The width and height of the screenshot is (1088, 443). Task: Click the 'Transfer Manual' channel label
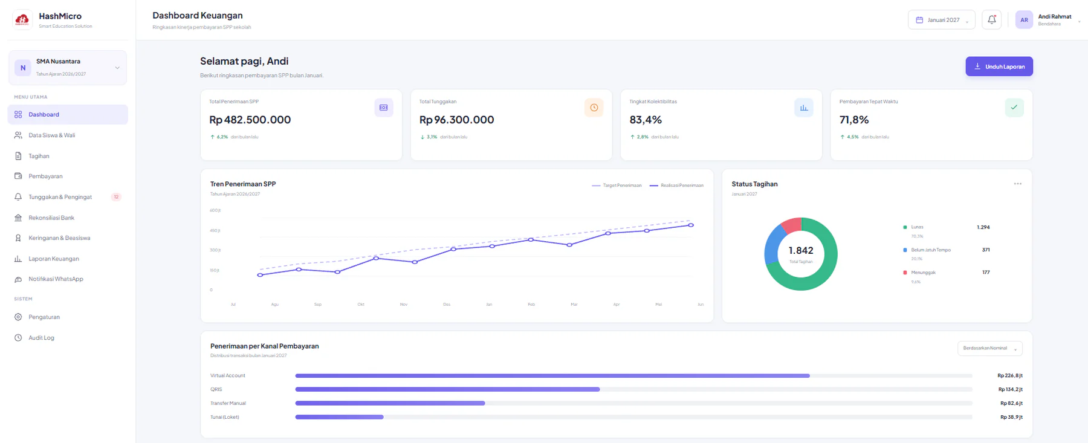[228, 403]
